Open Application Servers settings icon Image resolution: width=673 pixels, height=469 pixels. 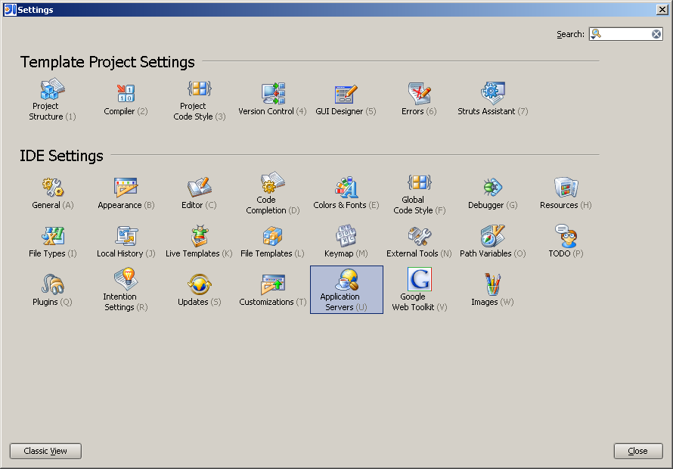(x=346, y=279)
